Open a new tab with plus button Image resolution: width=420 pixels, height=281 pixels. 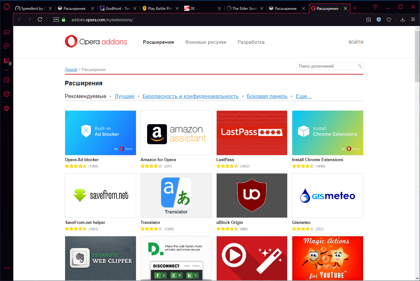[x=355, y=9]
